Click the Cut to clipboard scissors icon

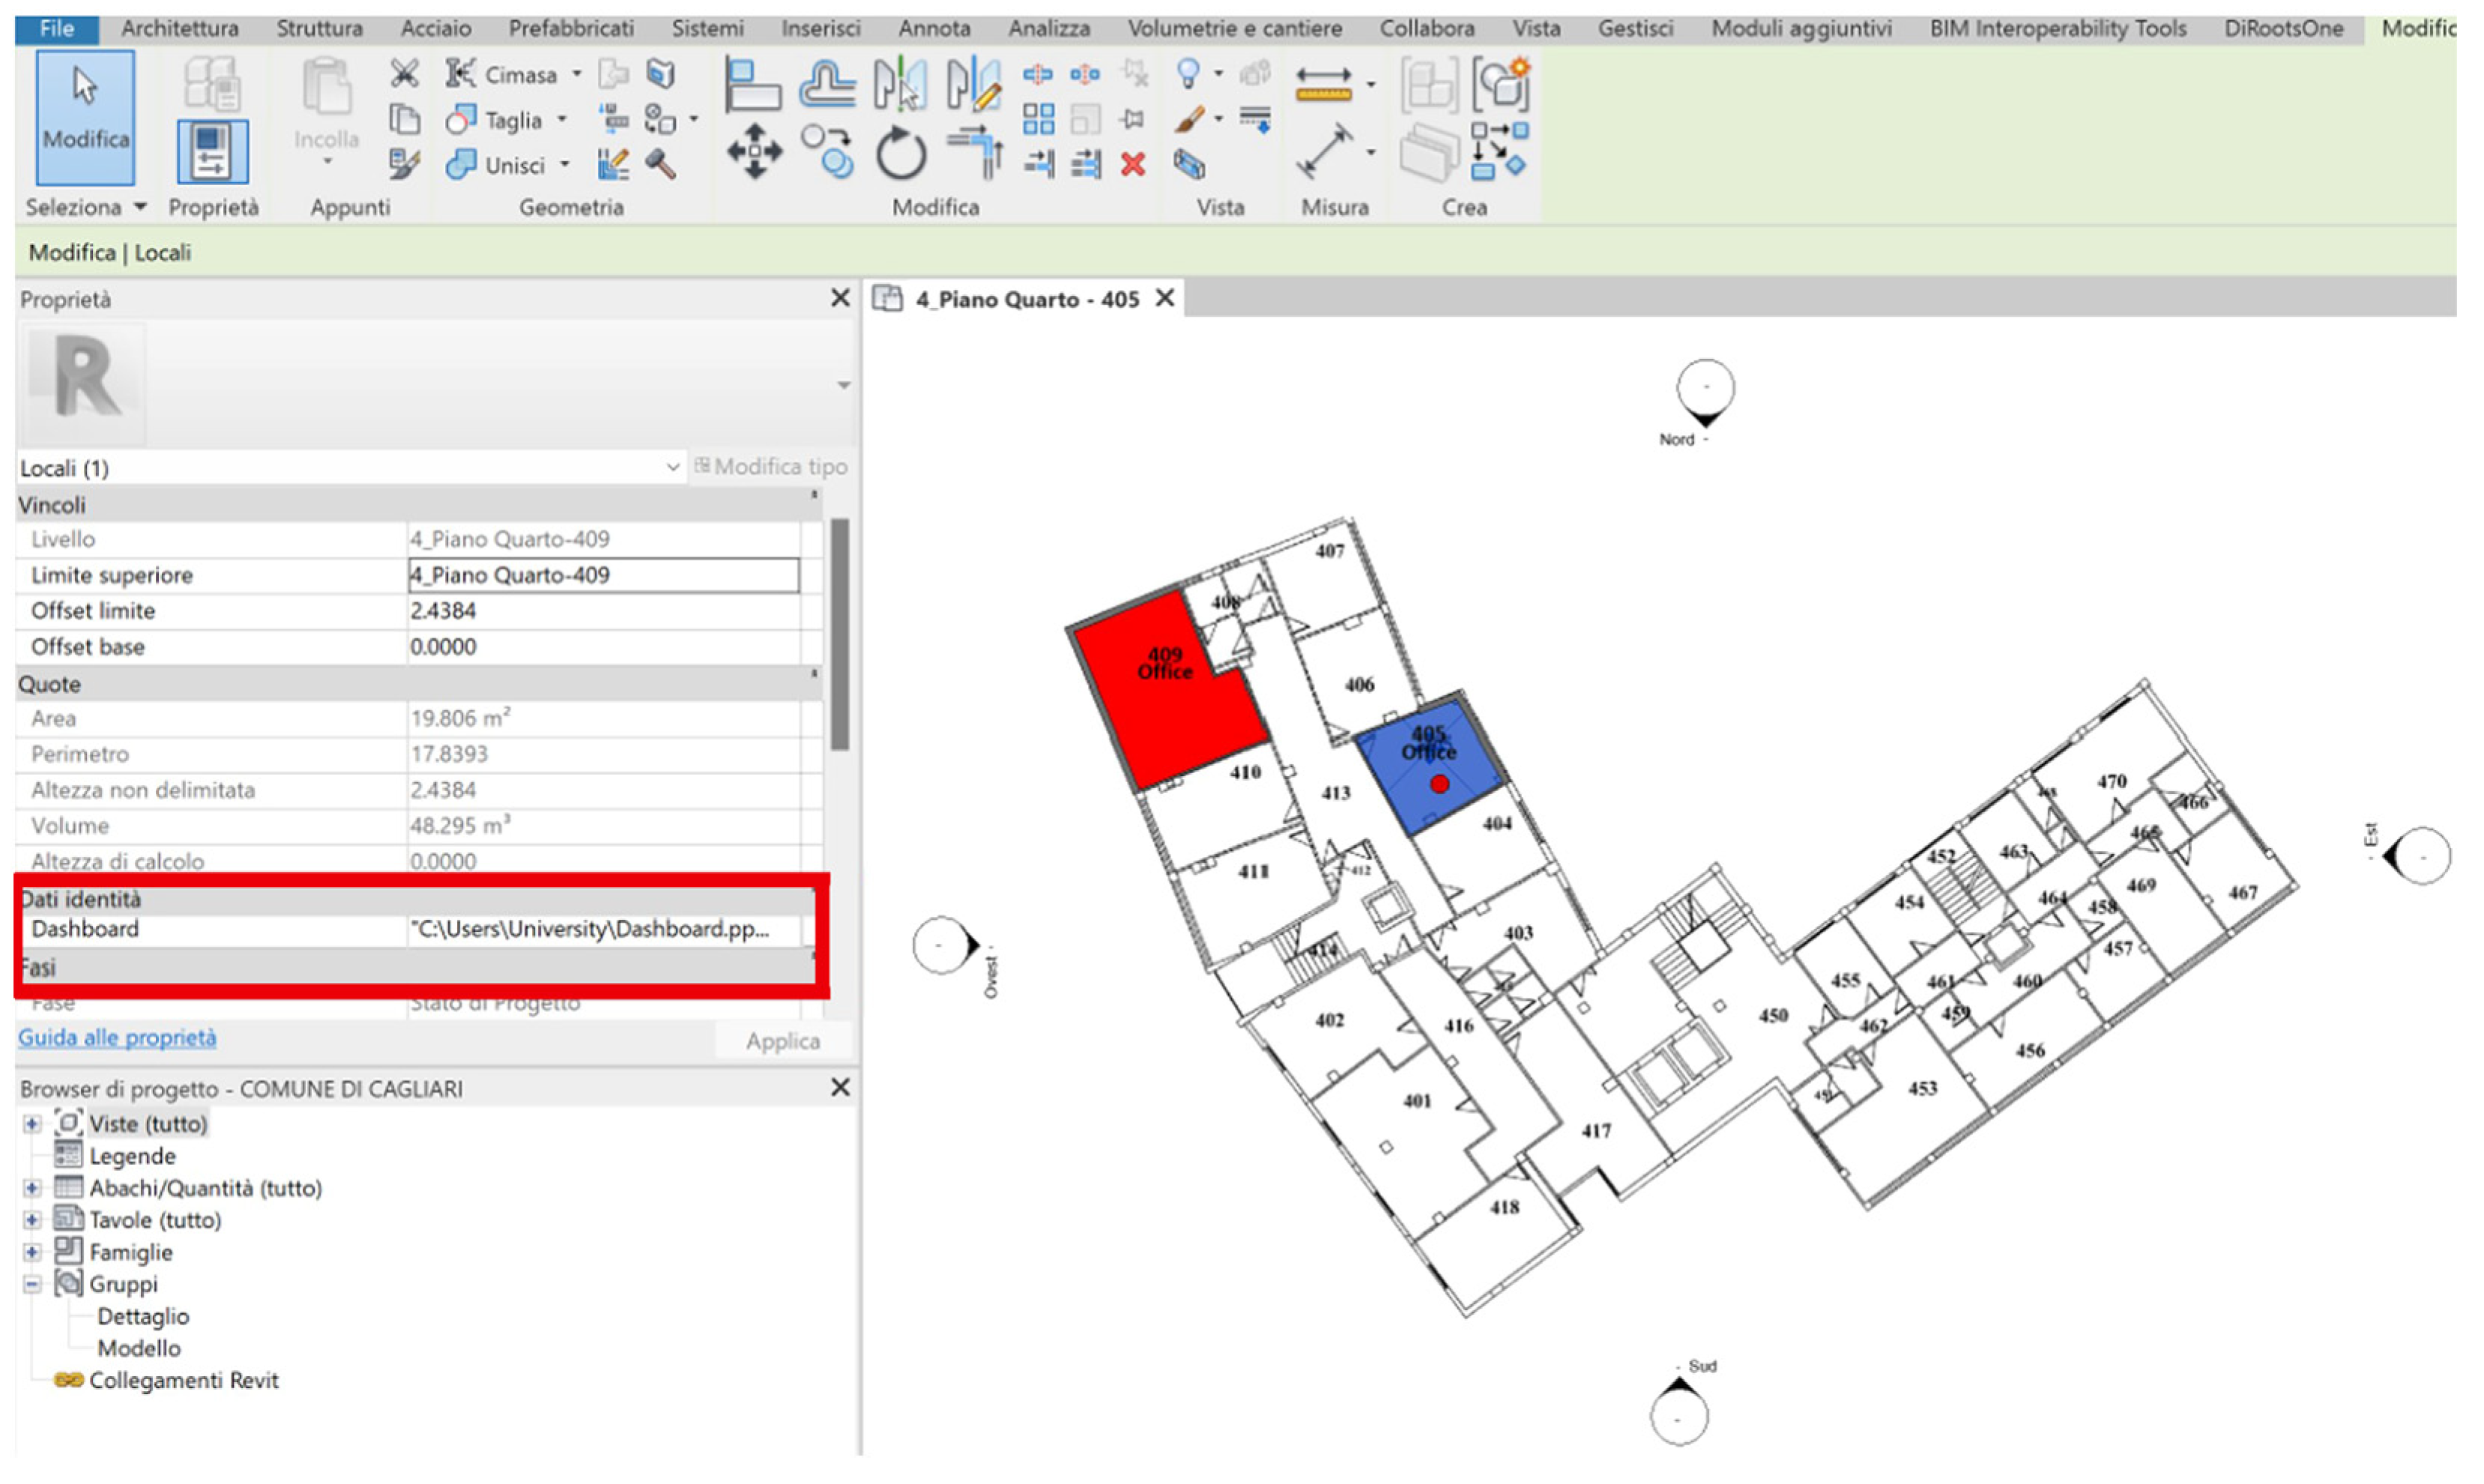[404, 73]
